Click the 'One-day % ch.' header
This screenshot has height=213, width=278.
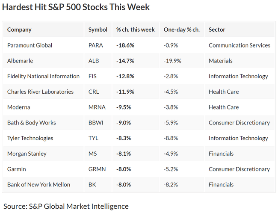coord(182,30)
